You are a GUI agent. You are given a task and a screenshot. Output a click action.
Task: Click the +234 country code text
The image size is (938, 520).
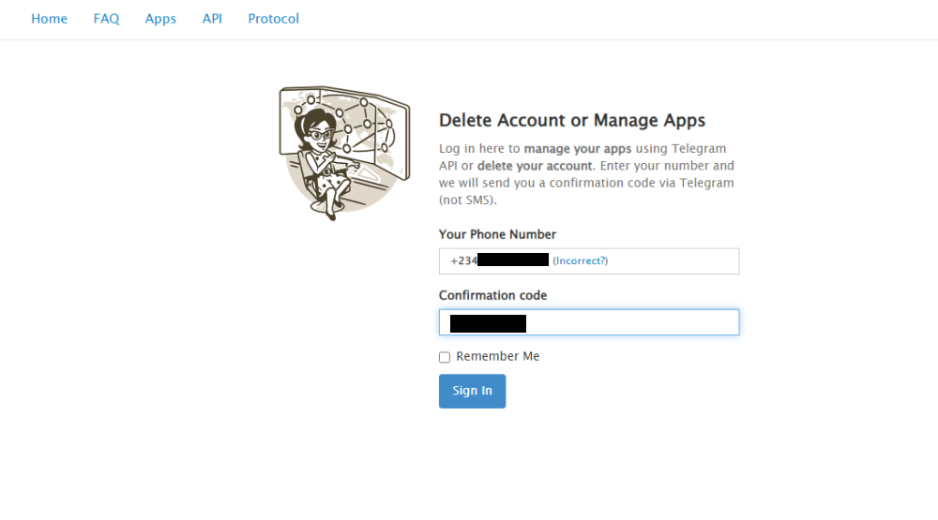click(463, 260)
